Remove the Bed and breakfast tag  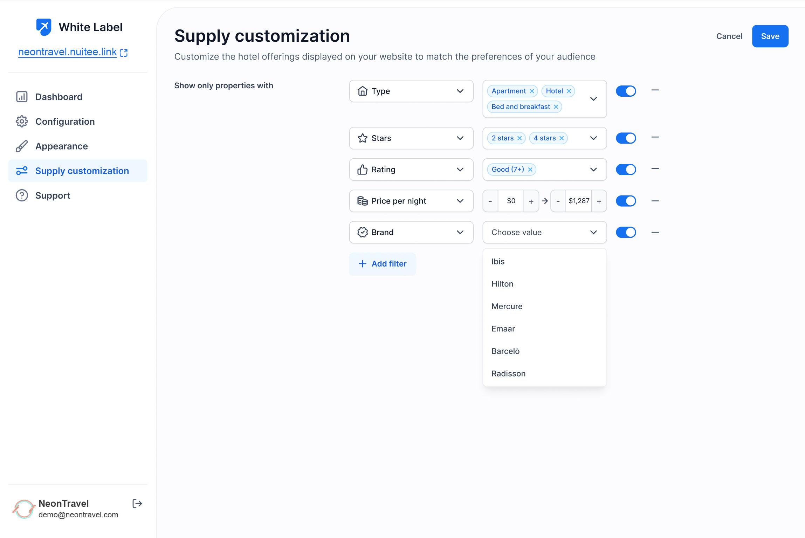coord(556,107)
